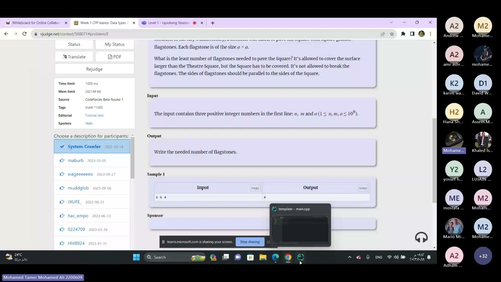Bookmark this page with the star icon

[x=392, y=34]
